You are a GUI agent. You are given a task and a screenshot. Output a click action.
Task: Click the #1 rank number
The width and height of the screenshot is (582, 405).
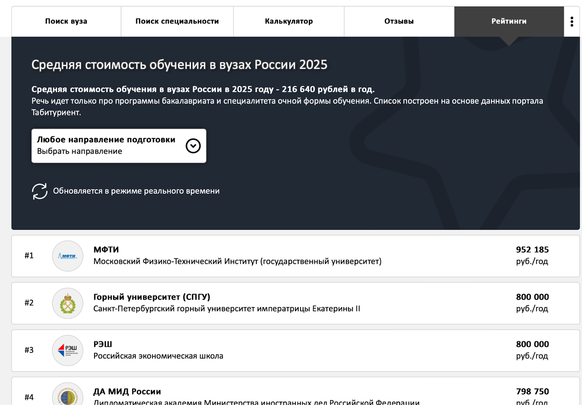pos(29,256)
